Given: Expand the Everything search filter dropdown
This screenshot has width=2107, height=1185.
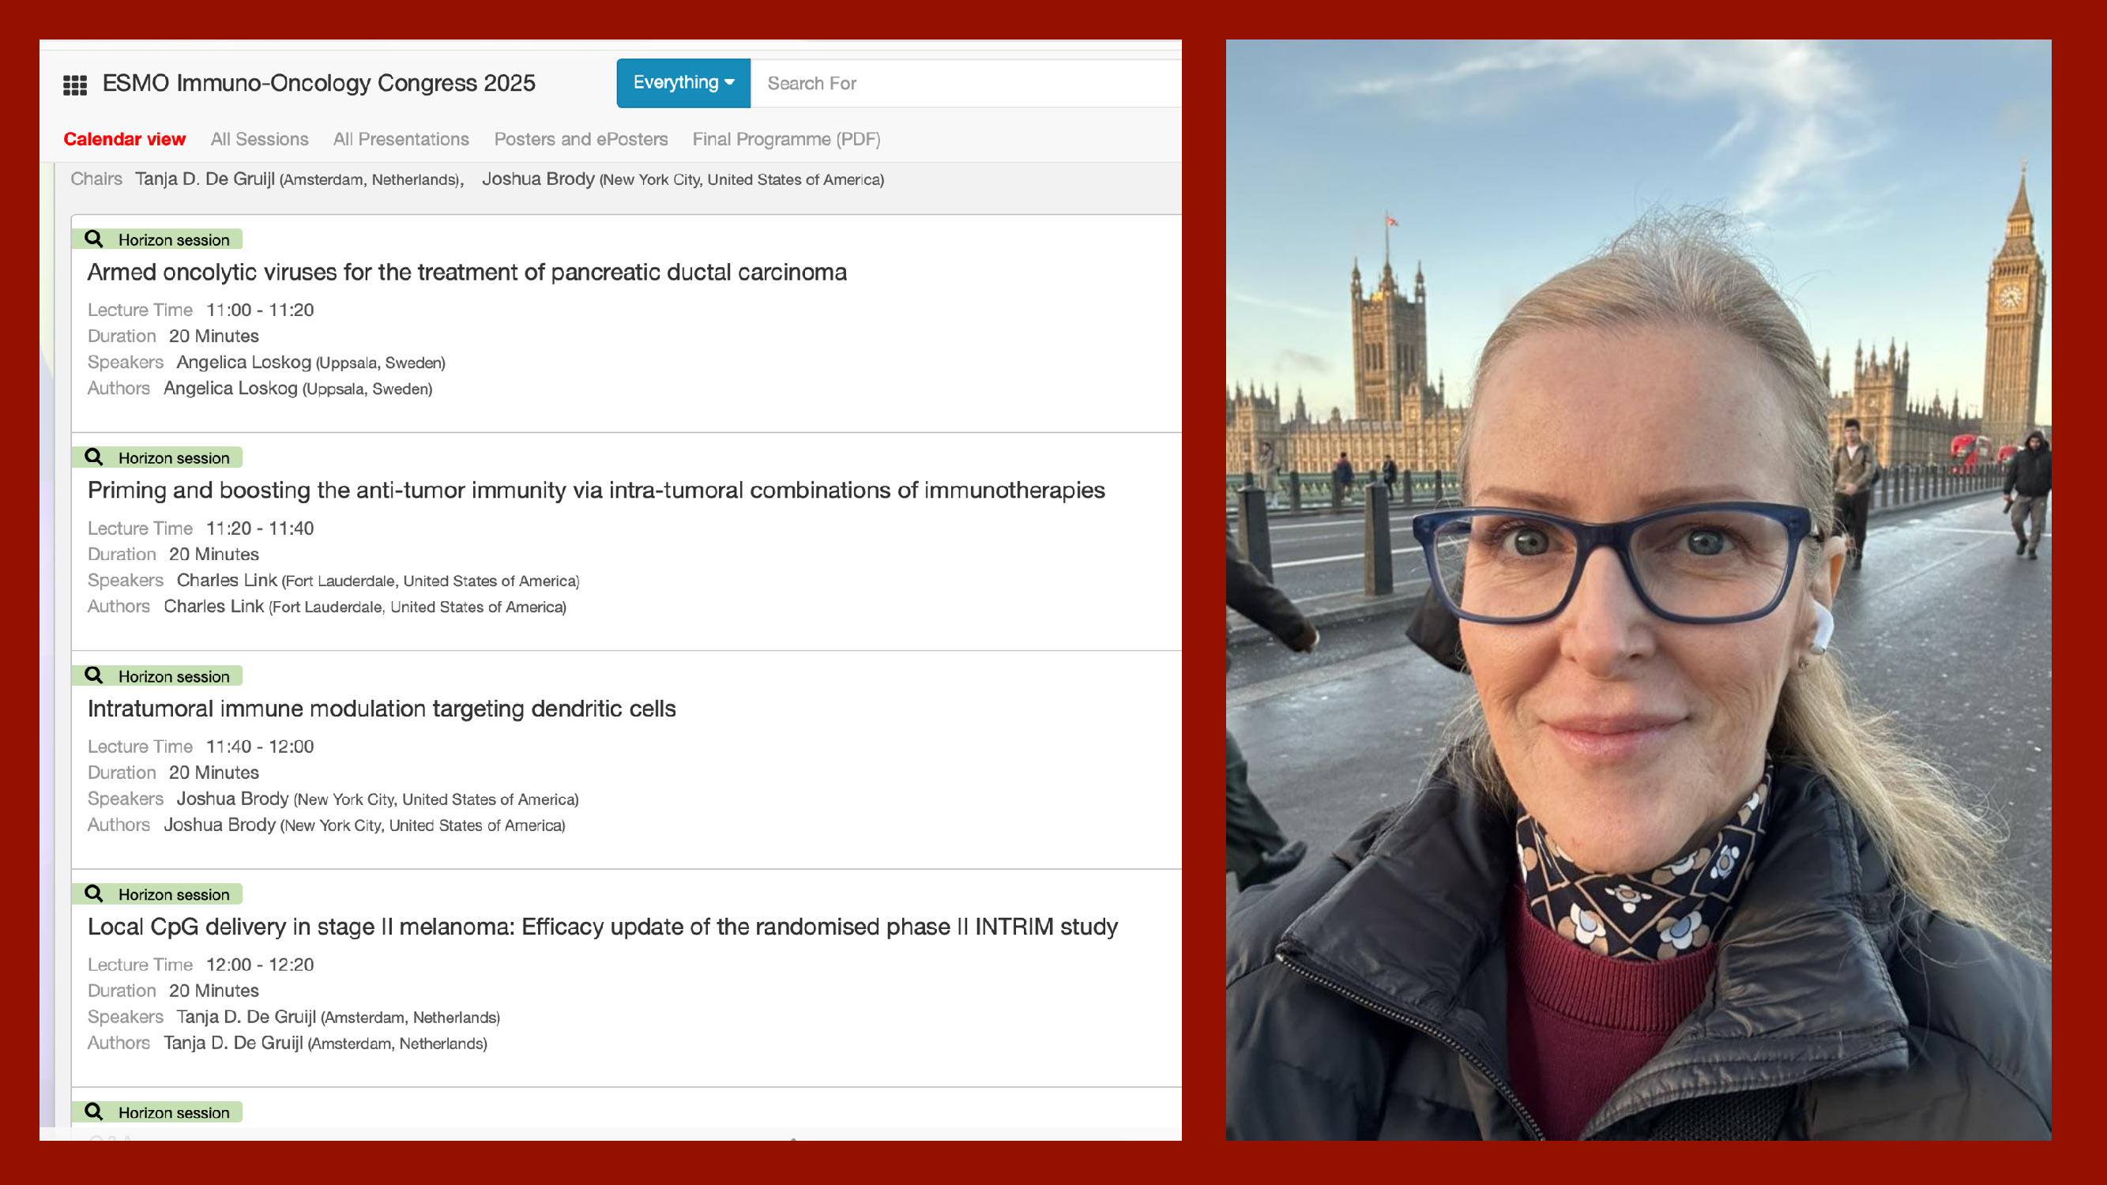Looking at the screenshot, I should click(x=684, y=83).
